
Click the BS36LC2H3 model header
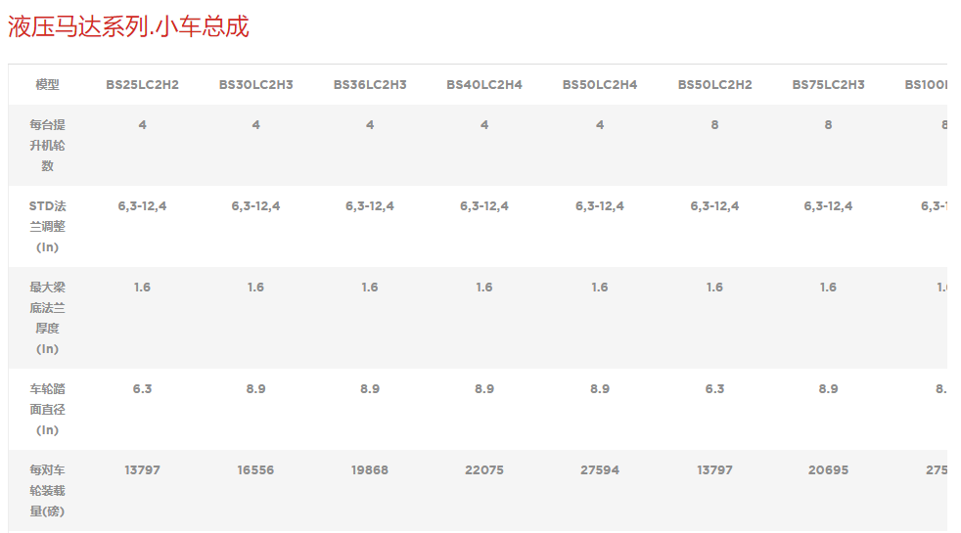369,85
